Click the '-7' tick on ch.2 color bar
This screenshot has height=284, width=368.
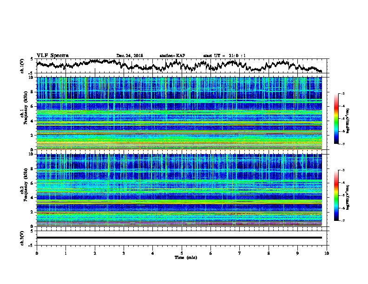[343, 221]
